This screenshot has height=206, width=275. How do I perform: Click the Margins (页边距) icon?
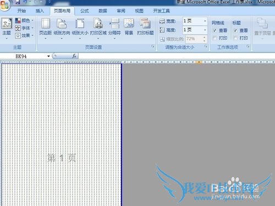click(45, 24)
